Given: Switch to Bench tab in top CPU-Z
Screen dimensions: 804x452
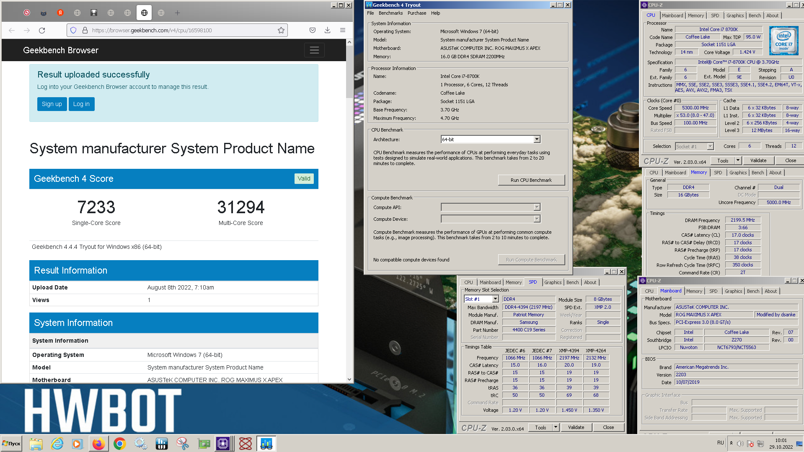Looking at the screenshot, I should (x=755, y=15).
